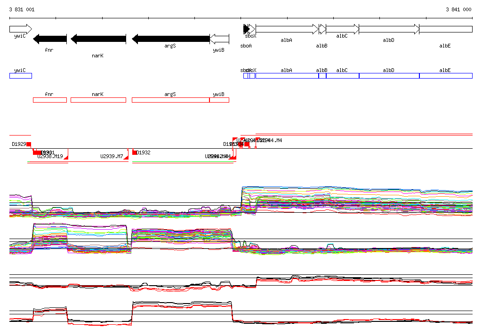Click the black fnr gene arrow

coord(50,39)
